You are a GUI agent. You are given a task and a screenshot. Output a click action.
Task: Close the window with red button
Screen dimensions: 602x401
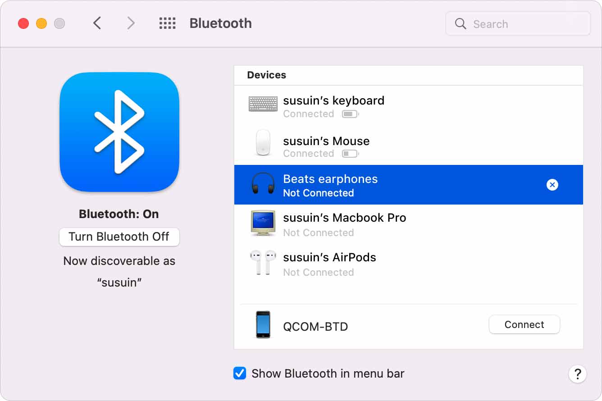pyautogui.click(x=23, y=23)
